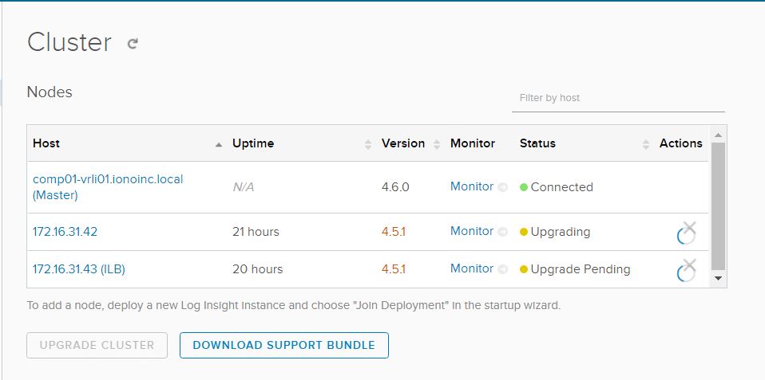Open comp01-vrli01.ionoinc.local master node link
This screenshot has width=765, height=380.
point(108,179)
